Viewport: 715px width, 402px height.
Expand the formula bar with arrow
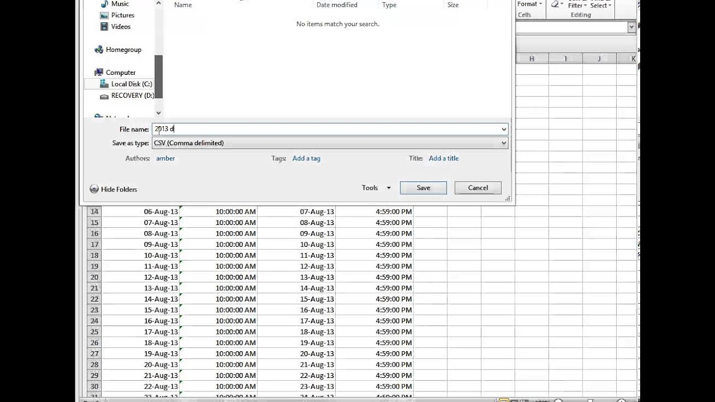(x=632, y=27)
